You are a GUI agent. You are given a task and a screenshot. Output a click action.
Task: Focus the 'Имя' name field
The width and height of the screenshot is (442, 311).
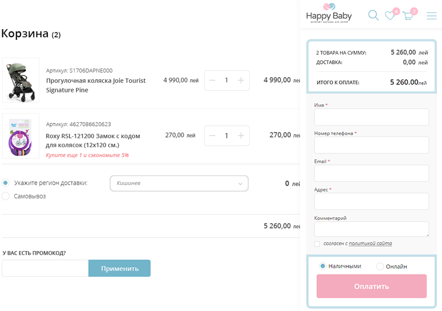[x=371, y=117]
